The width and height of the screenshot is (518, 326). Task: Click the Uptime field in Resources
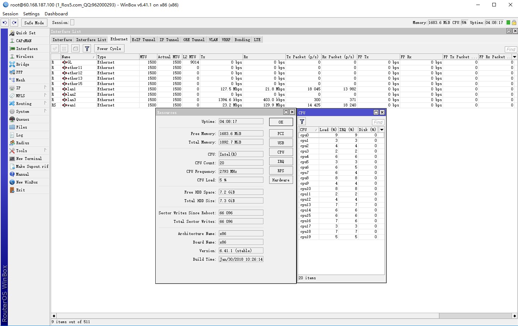click(x=241, y=121)
